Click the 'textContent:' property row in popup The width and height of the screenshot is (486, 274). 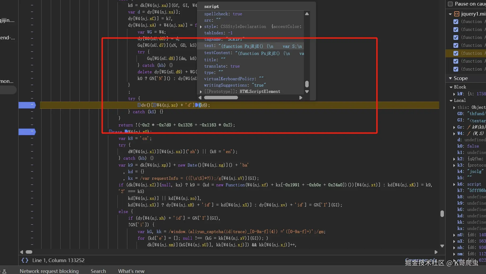tap(251, 53)
